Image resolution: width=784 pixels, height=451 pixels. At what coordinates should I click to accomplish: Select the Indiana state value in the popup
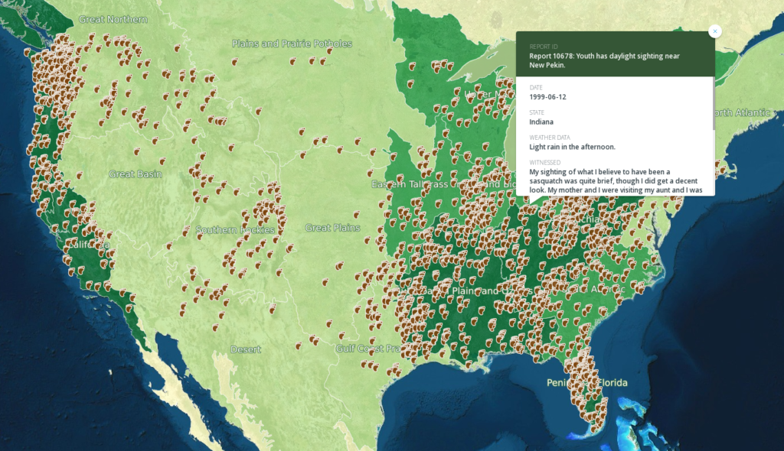[x=540, y=122]
